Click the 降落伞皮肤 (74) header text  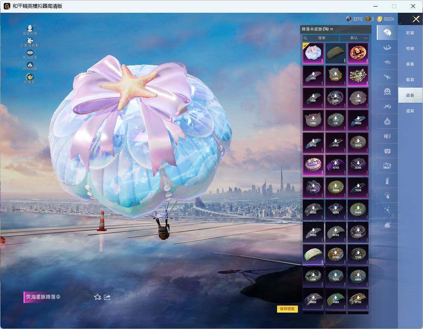(x=315, y=29)
